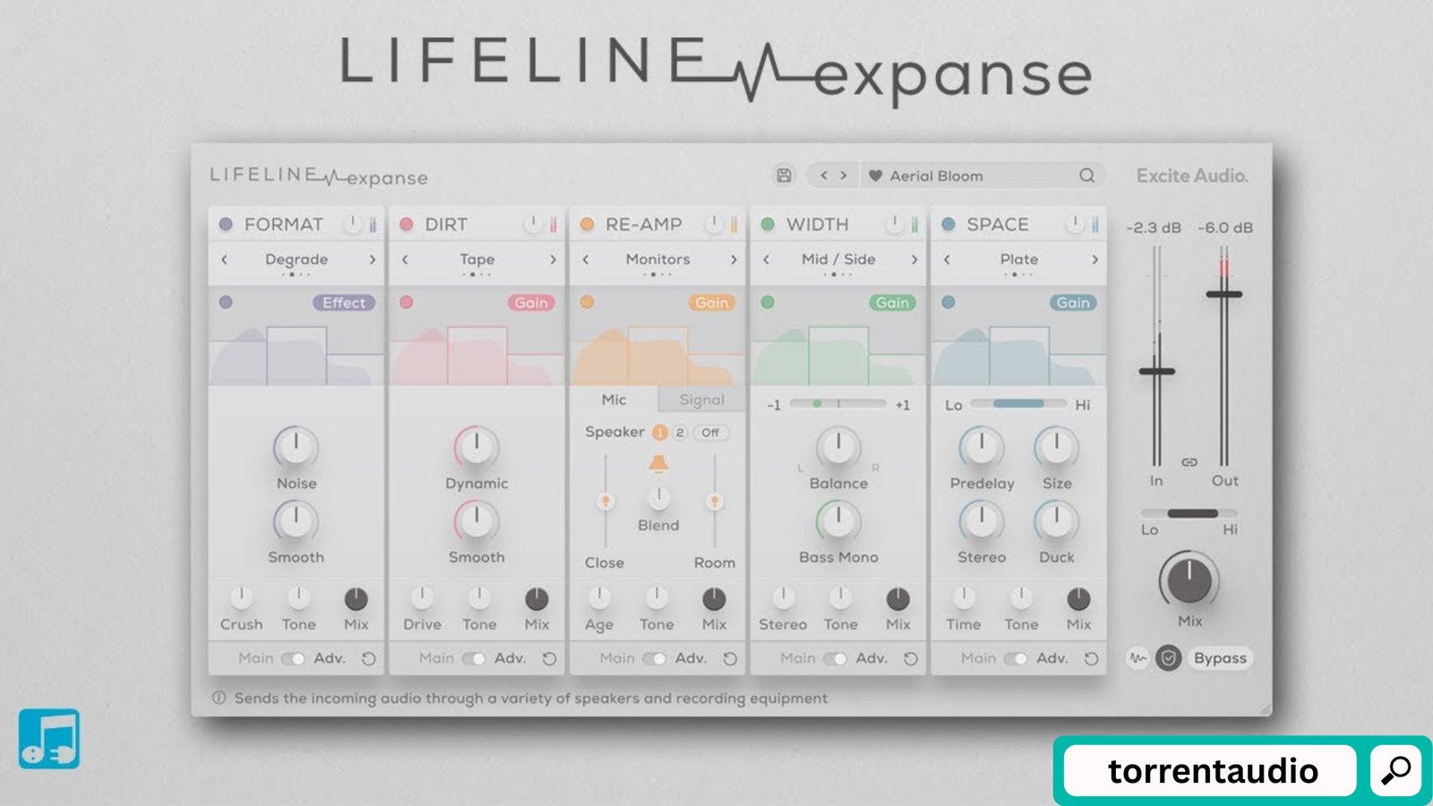Favorite the Aerial Bloom preset with heart icon

pyautogui.click(x=876, y=176)
